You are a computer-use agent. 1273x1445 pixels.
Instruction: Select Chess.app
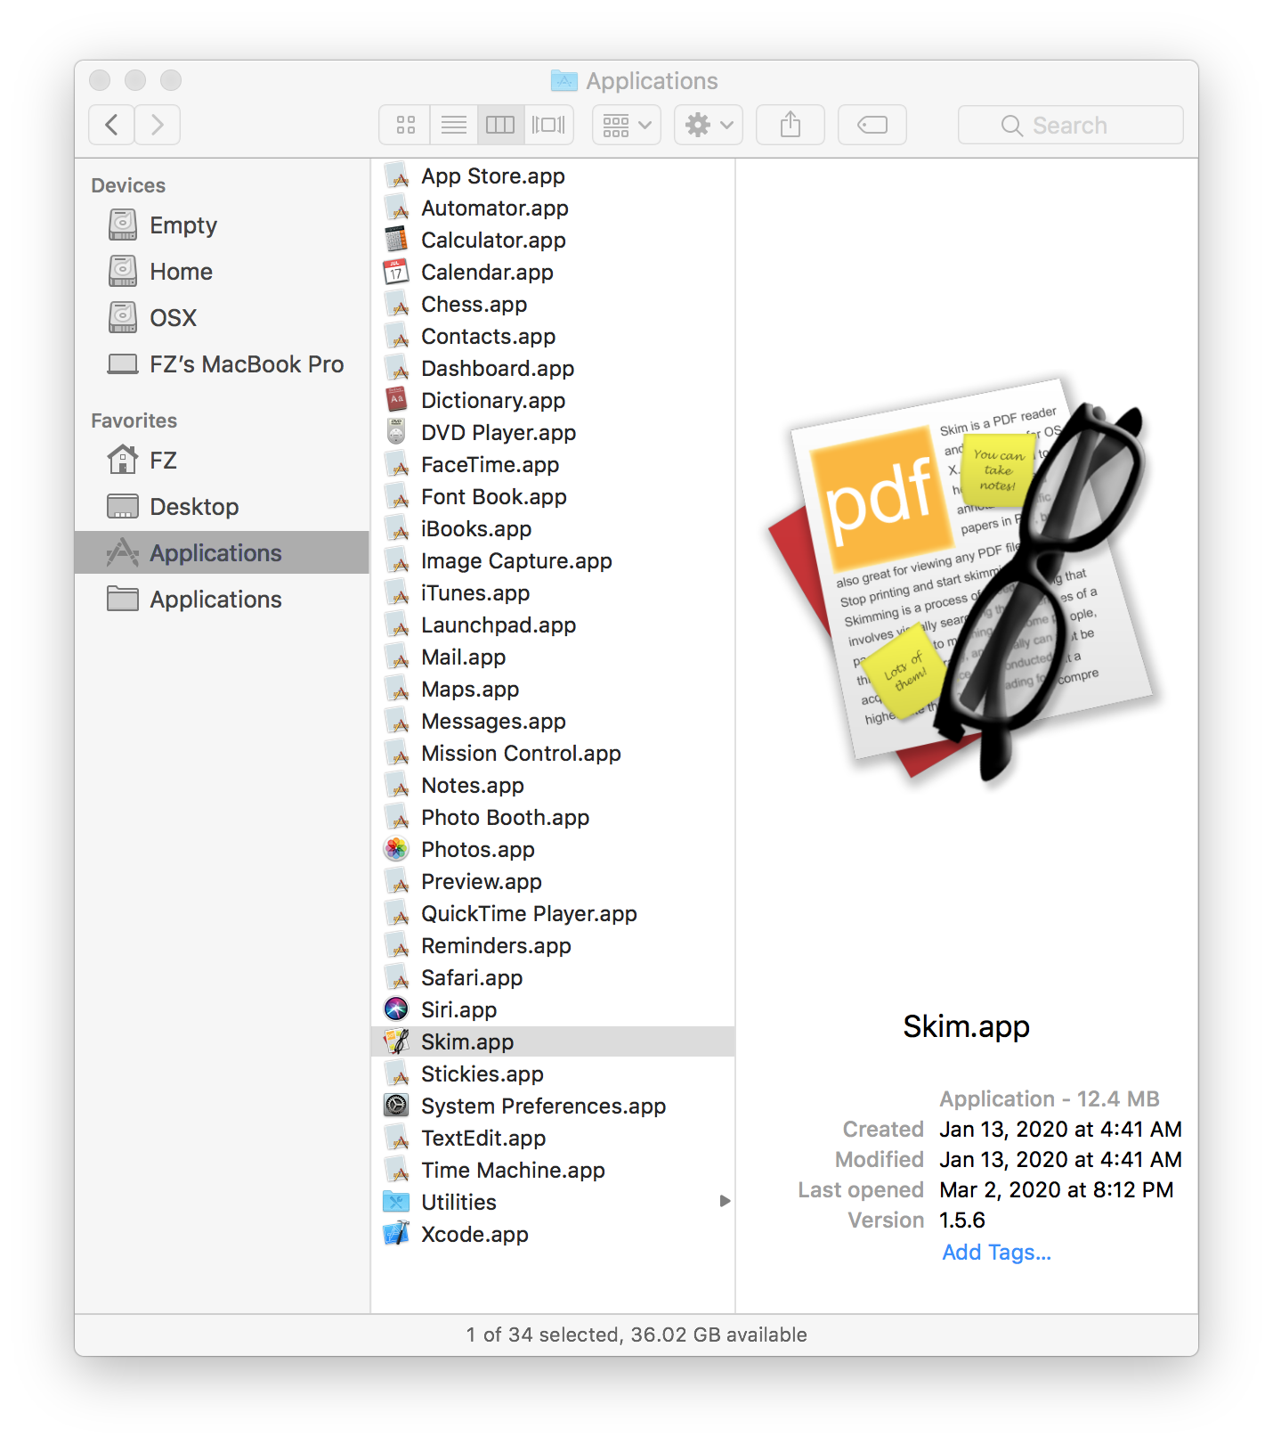[553, 304]
